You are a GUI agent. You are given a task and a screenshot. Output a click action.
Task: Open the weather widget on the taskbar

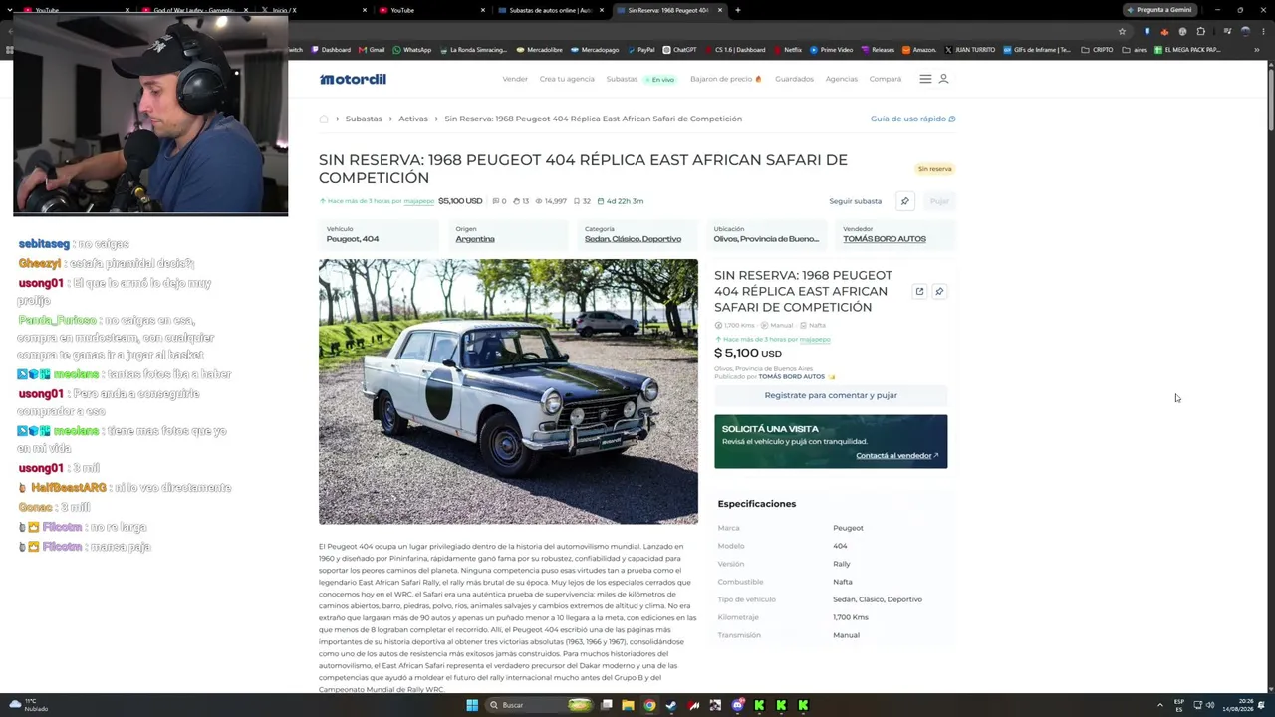27,705
